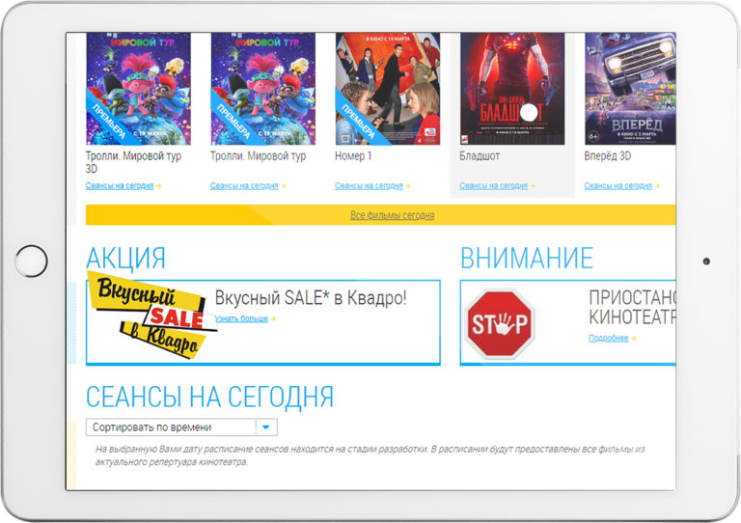Screen dimensions: 741x523
Task: Click the Номер 1 movie title
Action: click(353, 155)
